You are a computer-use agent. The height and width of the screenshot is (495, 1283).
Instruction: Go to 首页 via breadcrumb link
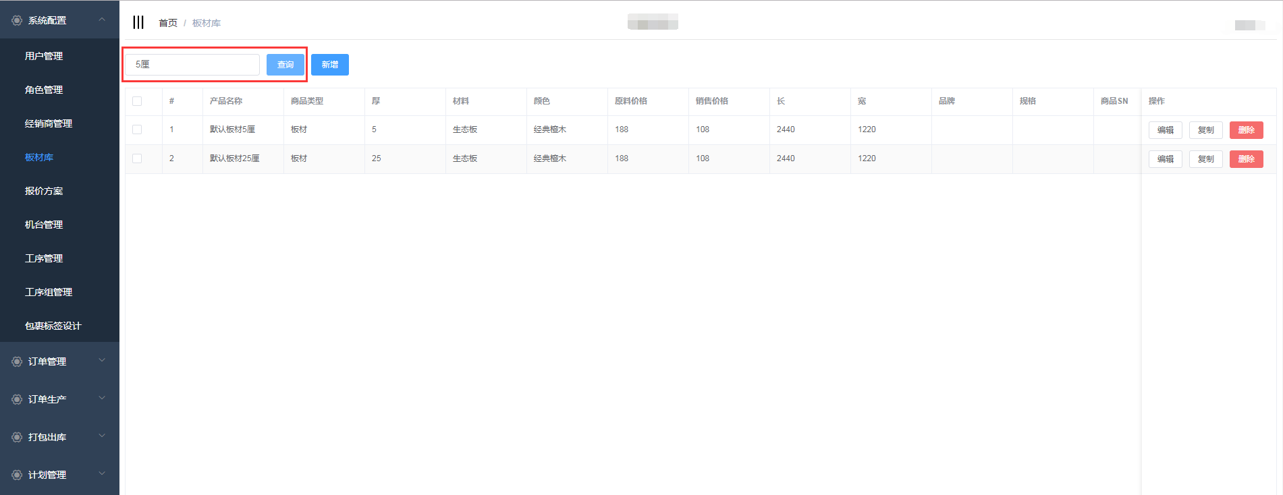(167, 23)
